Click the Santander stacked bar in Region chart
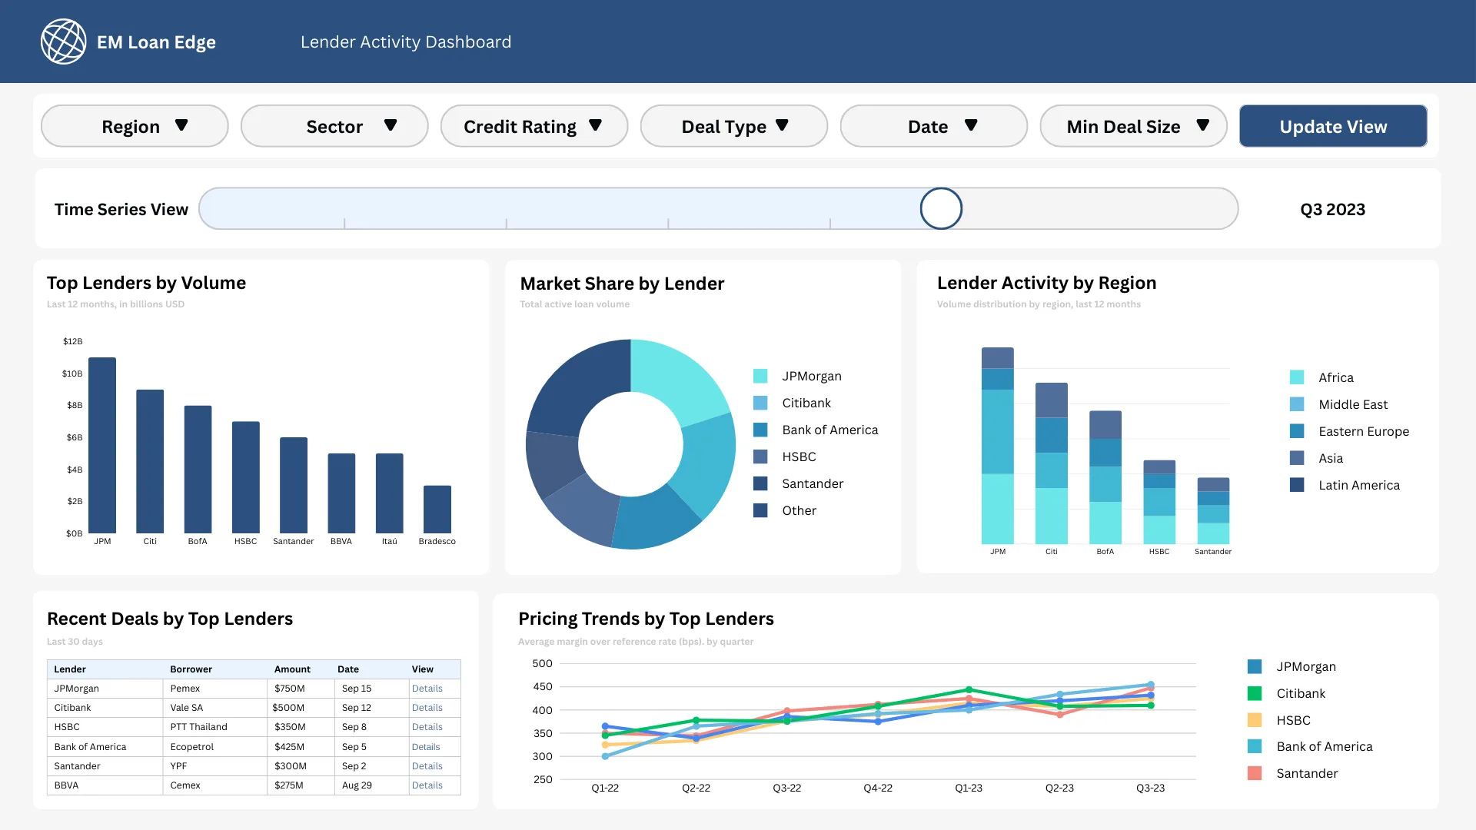1476x830 pixels. [x=1213, y=511]
